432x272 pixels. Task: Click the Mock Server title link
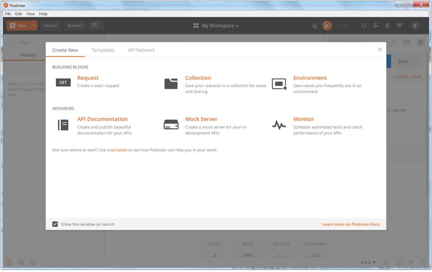201,119
